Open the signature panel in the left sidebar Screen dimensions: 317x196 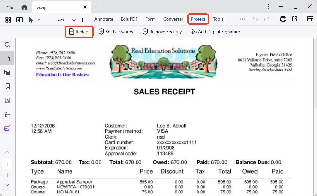[8, 114]
